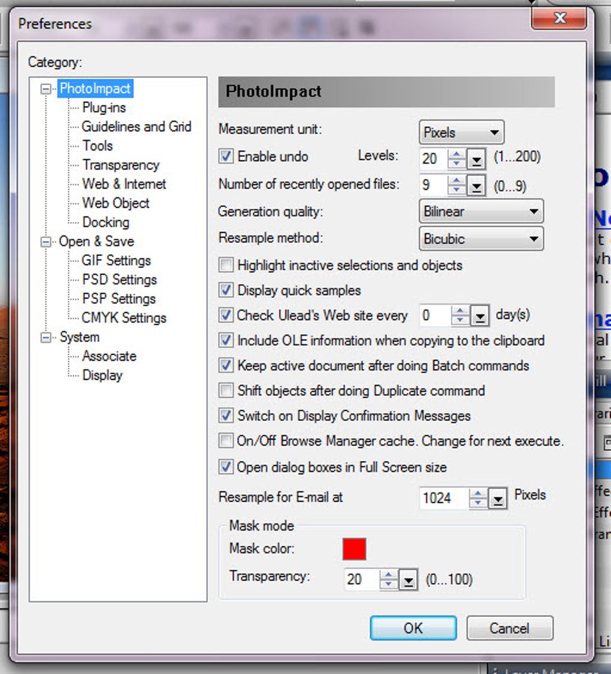The height and width of the screenshot is (674, 611).
Task: Enable Shift objects after Duplicate command
Action: tap(226, 391)
